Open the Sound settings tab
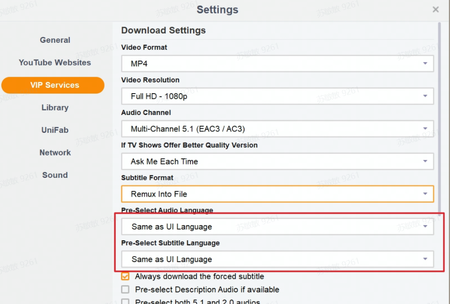The width and height of the screenshot is (450, 304). [55, 175]
